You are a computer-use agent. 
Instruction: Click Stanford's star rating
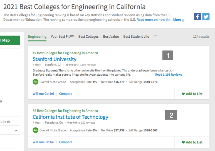[x=72, y=65]
